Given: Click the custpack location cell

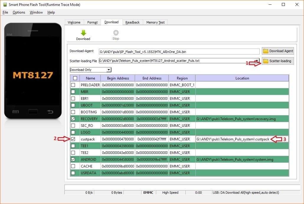Looking at the screenshot, I should click(242, 139).
